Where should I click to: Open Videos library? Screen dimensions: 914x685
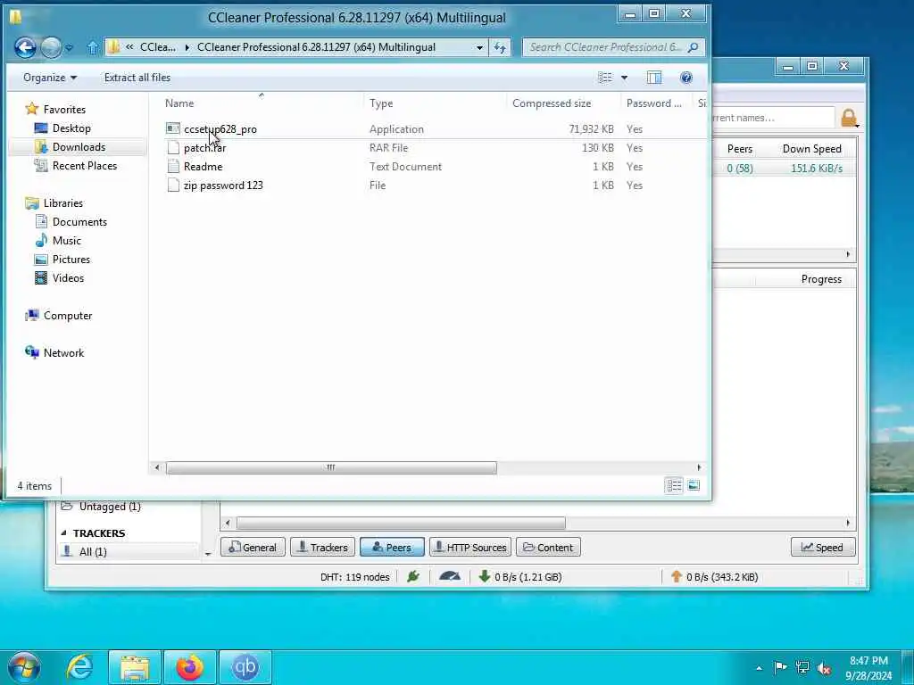click(x=68, y=278)
